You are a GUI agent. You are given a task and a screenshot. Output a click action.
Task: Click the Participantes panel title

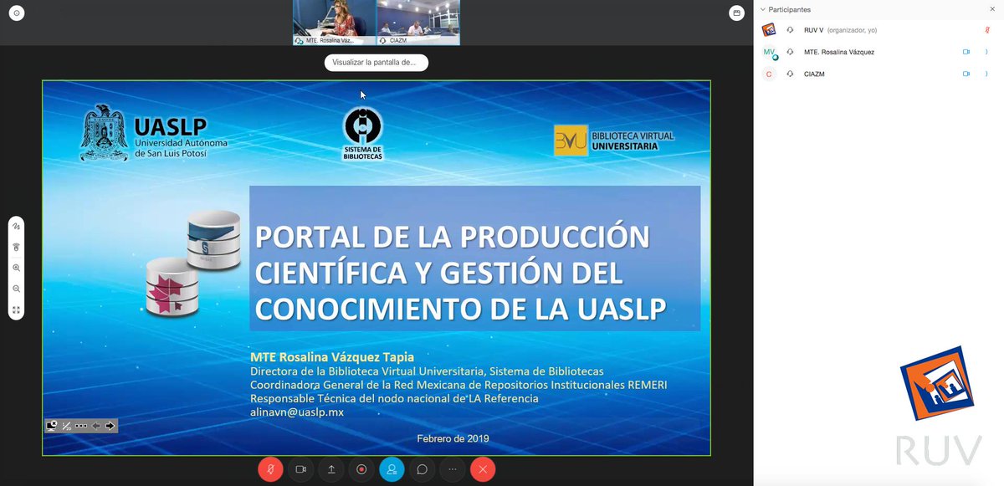(x=789, y=9)
